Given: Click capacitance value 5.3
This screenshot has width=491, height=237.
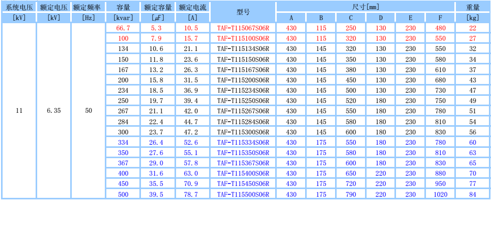Looking at the screenshot, I should click(x=157, y=28).
